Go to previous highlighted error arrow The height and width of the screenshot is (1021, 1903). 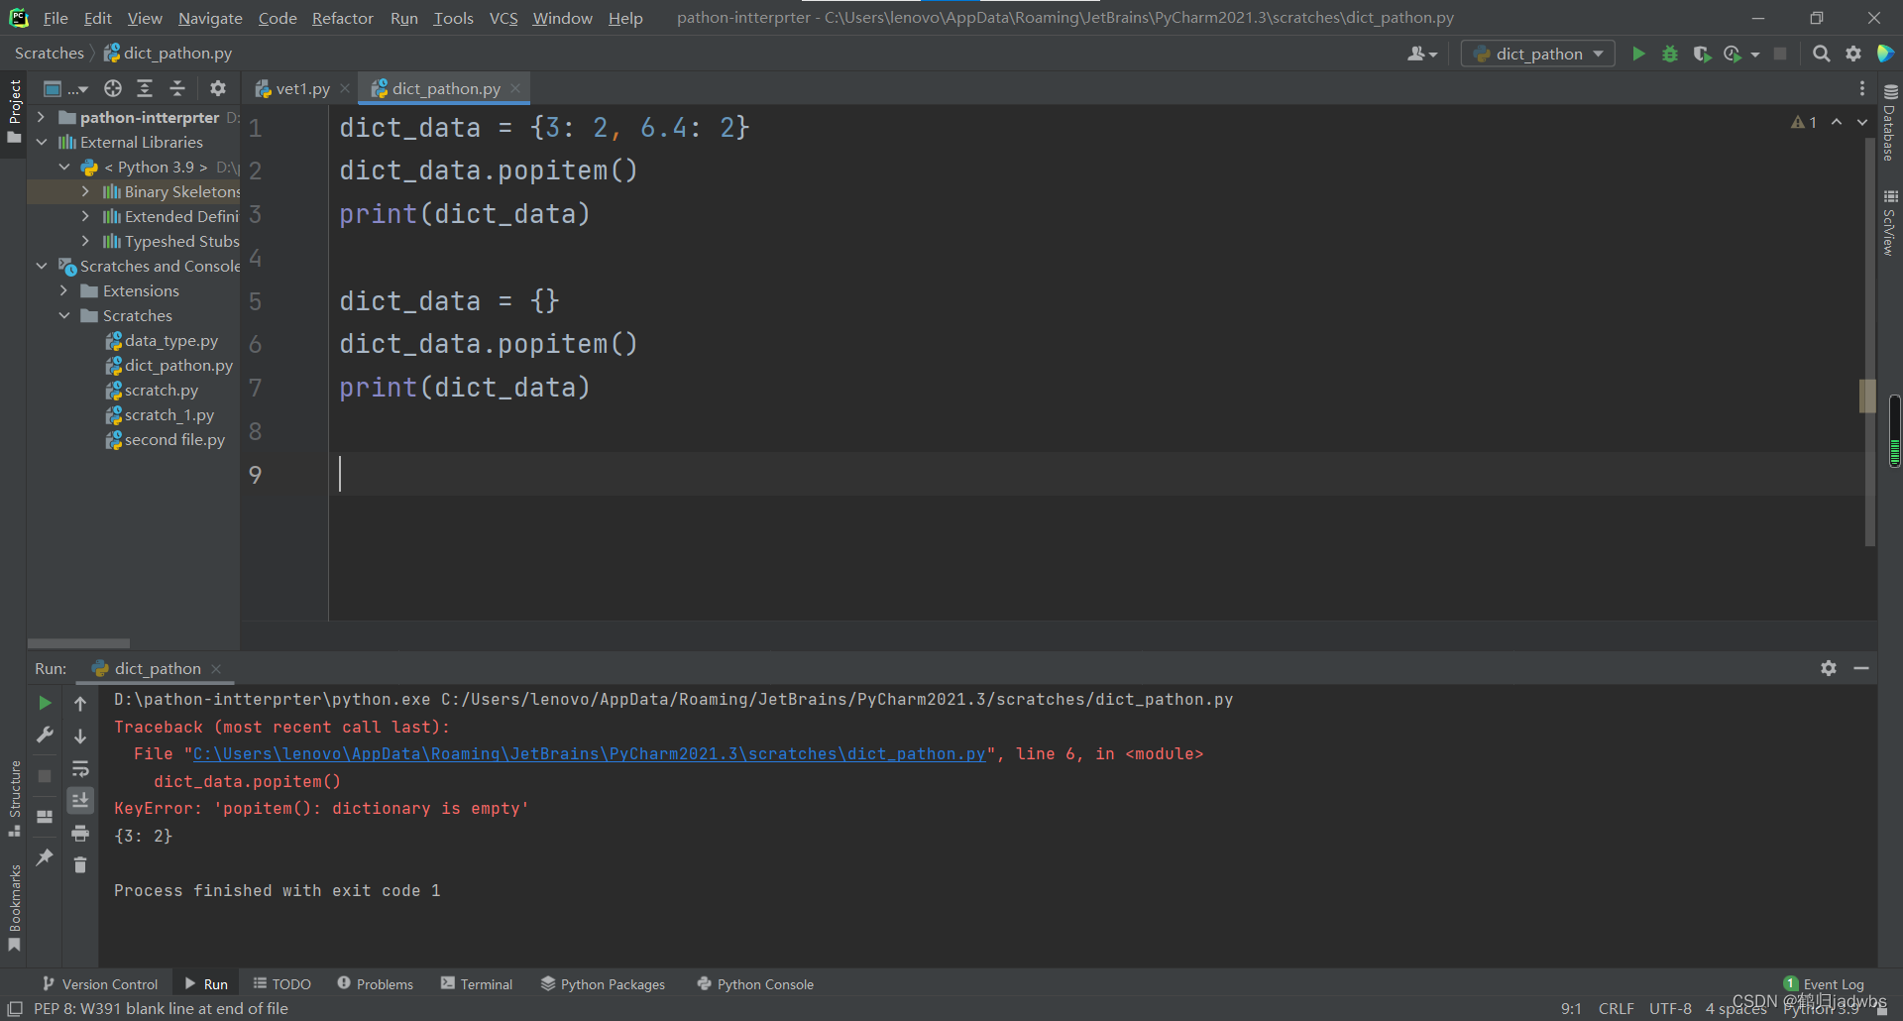tap(1837, 122)
